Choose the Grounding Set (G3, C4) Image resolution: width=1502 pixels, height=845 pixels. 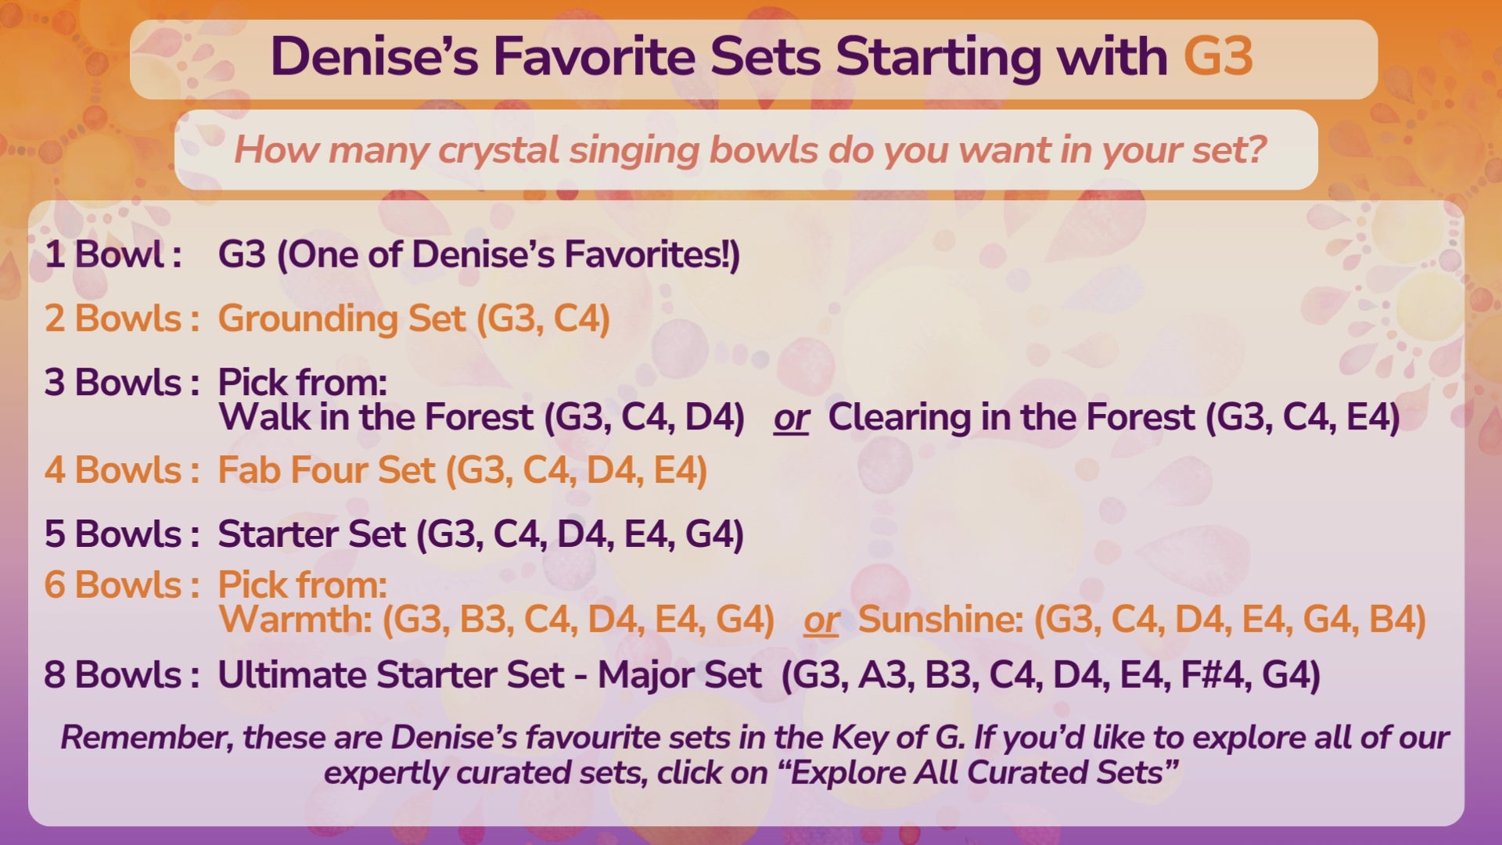pyautogui.click(x=414, y=318)
